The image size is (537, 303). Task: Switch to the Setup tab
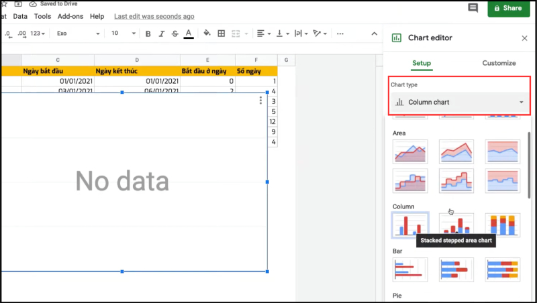point(422,63)
